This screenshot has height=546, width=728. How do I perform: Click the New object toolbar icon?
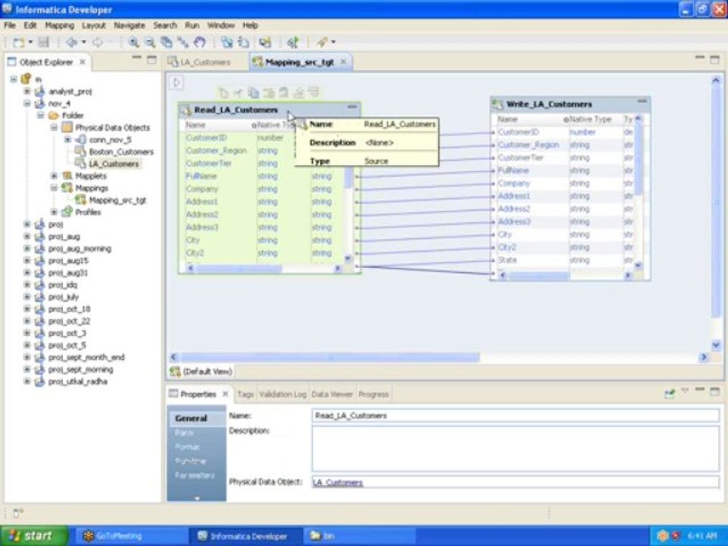tap(18, 42)
